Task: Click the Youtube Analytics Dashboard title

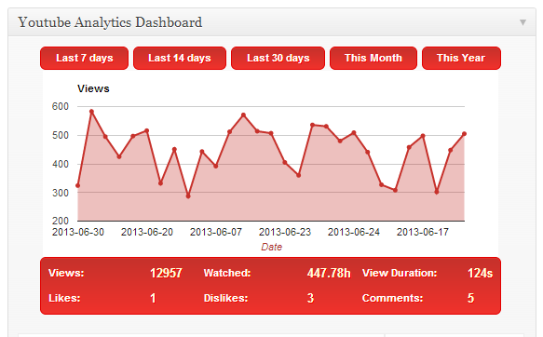Action: [x=110, y=22]
